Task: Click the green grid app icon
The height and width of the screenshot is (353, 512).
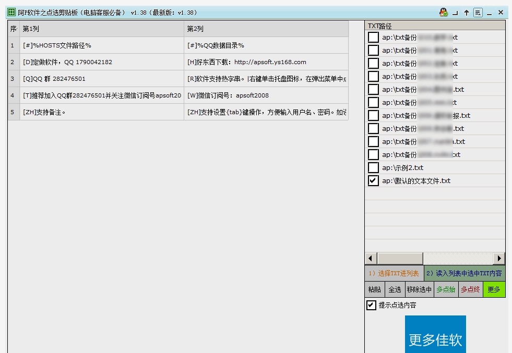Action: [x=11, y=13]
